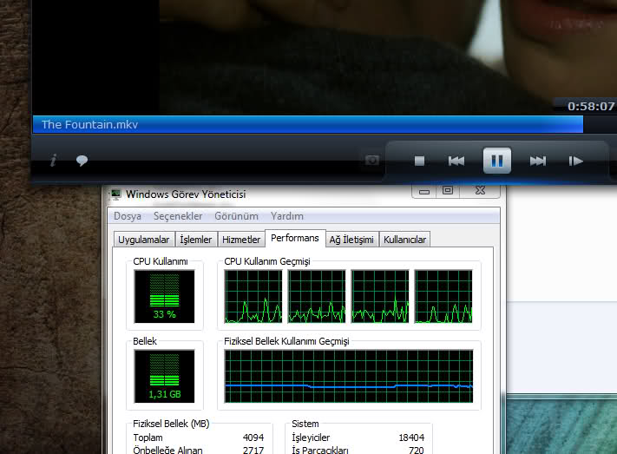The image size is (617, 454).
Task: Open media info with the 'i' icon
Action: pos(54,160)
